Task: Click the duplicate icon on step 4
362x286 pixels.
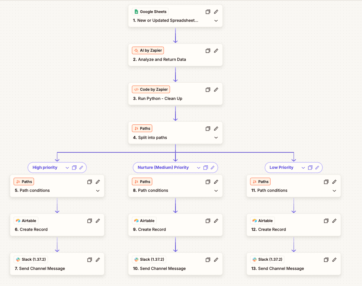Action: [208, 128]
